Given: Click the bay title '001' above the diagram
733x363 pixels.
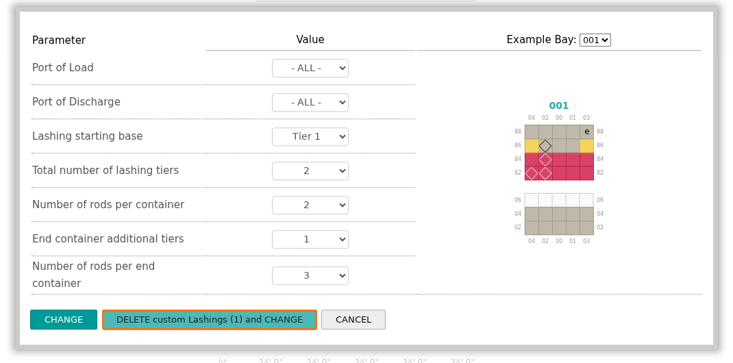Looking at the screenshot, I should point(558,105).
